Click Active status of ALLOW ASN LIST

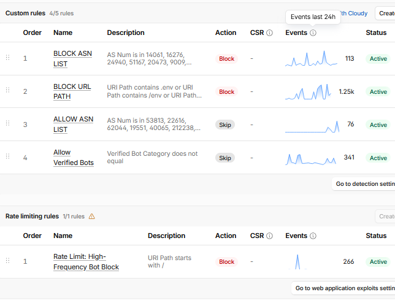(x=378, y=125)
